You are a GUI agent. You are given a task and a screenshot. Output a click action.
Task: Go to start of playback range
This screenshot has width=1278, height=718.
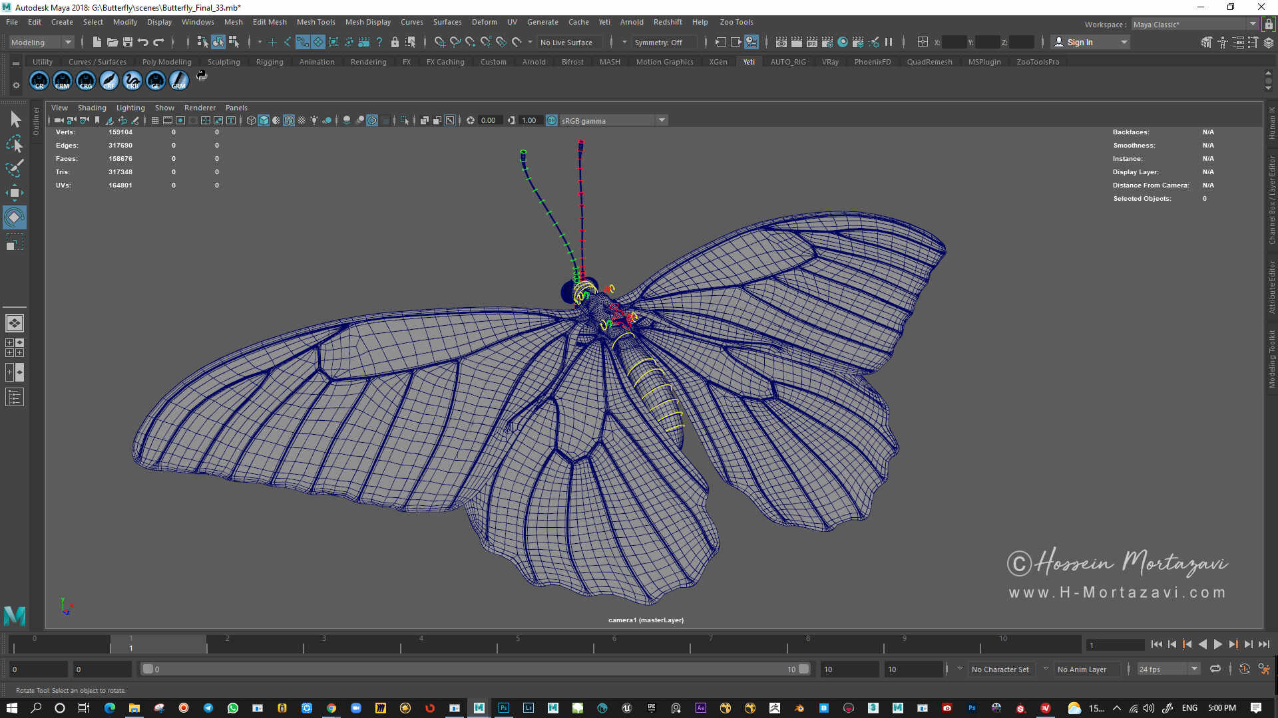[1157, 644]
